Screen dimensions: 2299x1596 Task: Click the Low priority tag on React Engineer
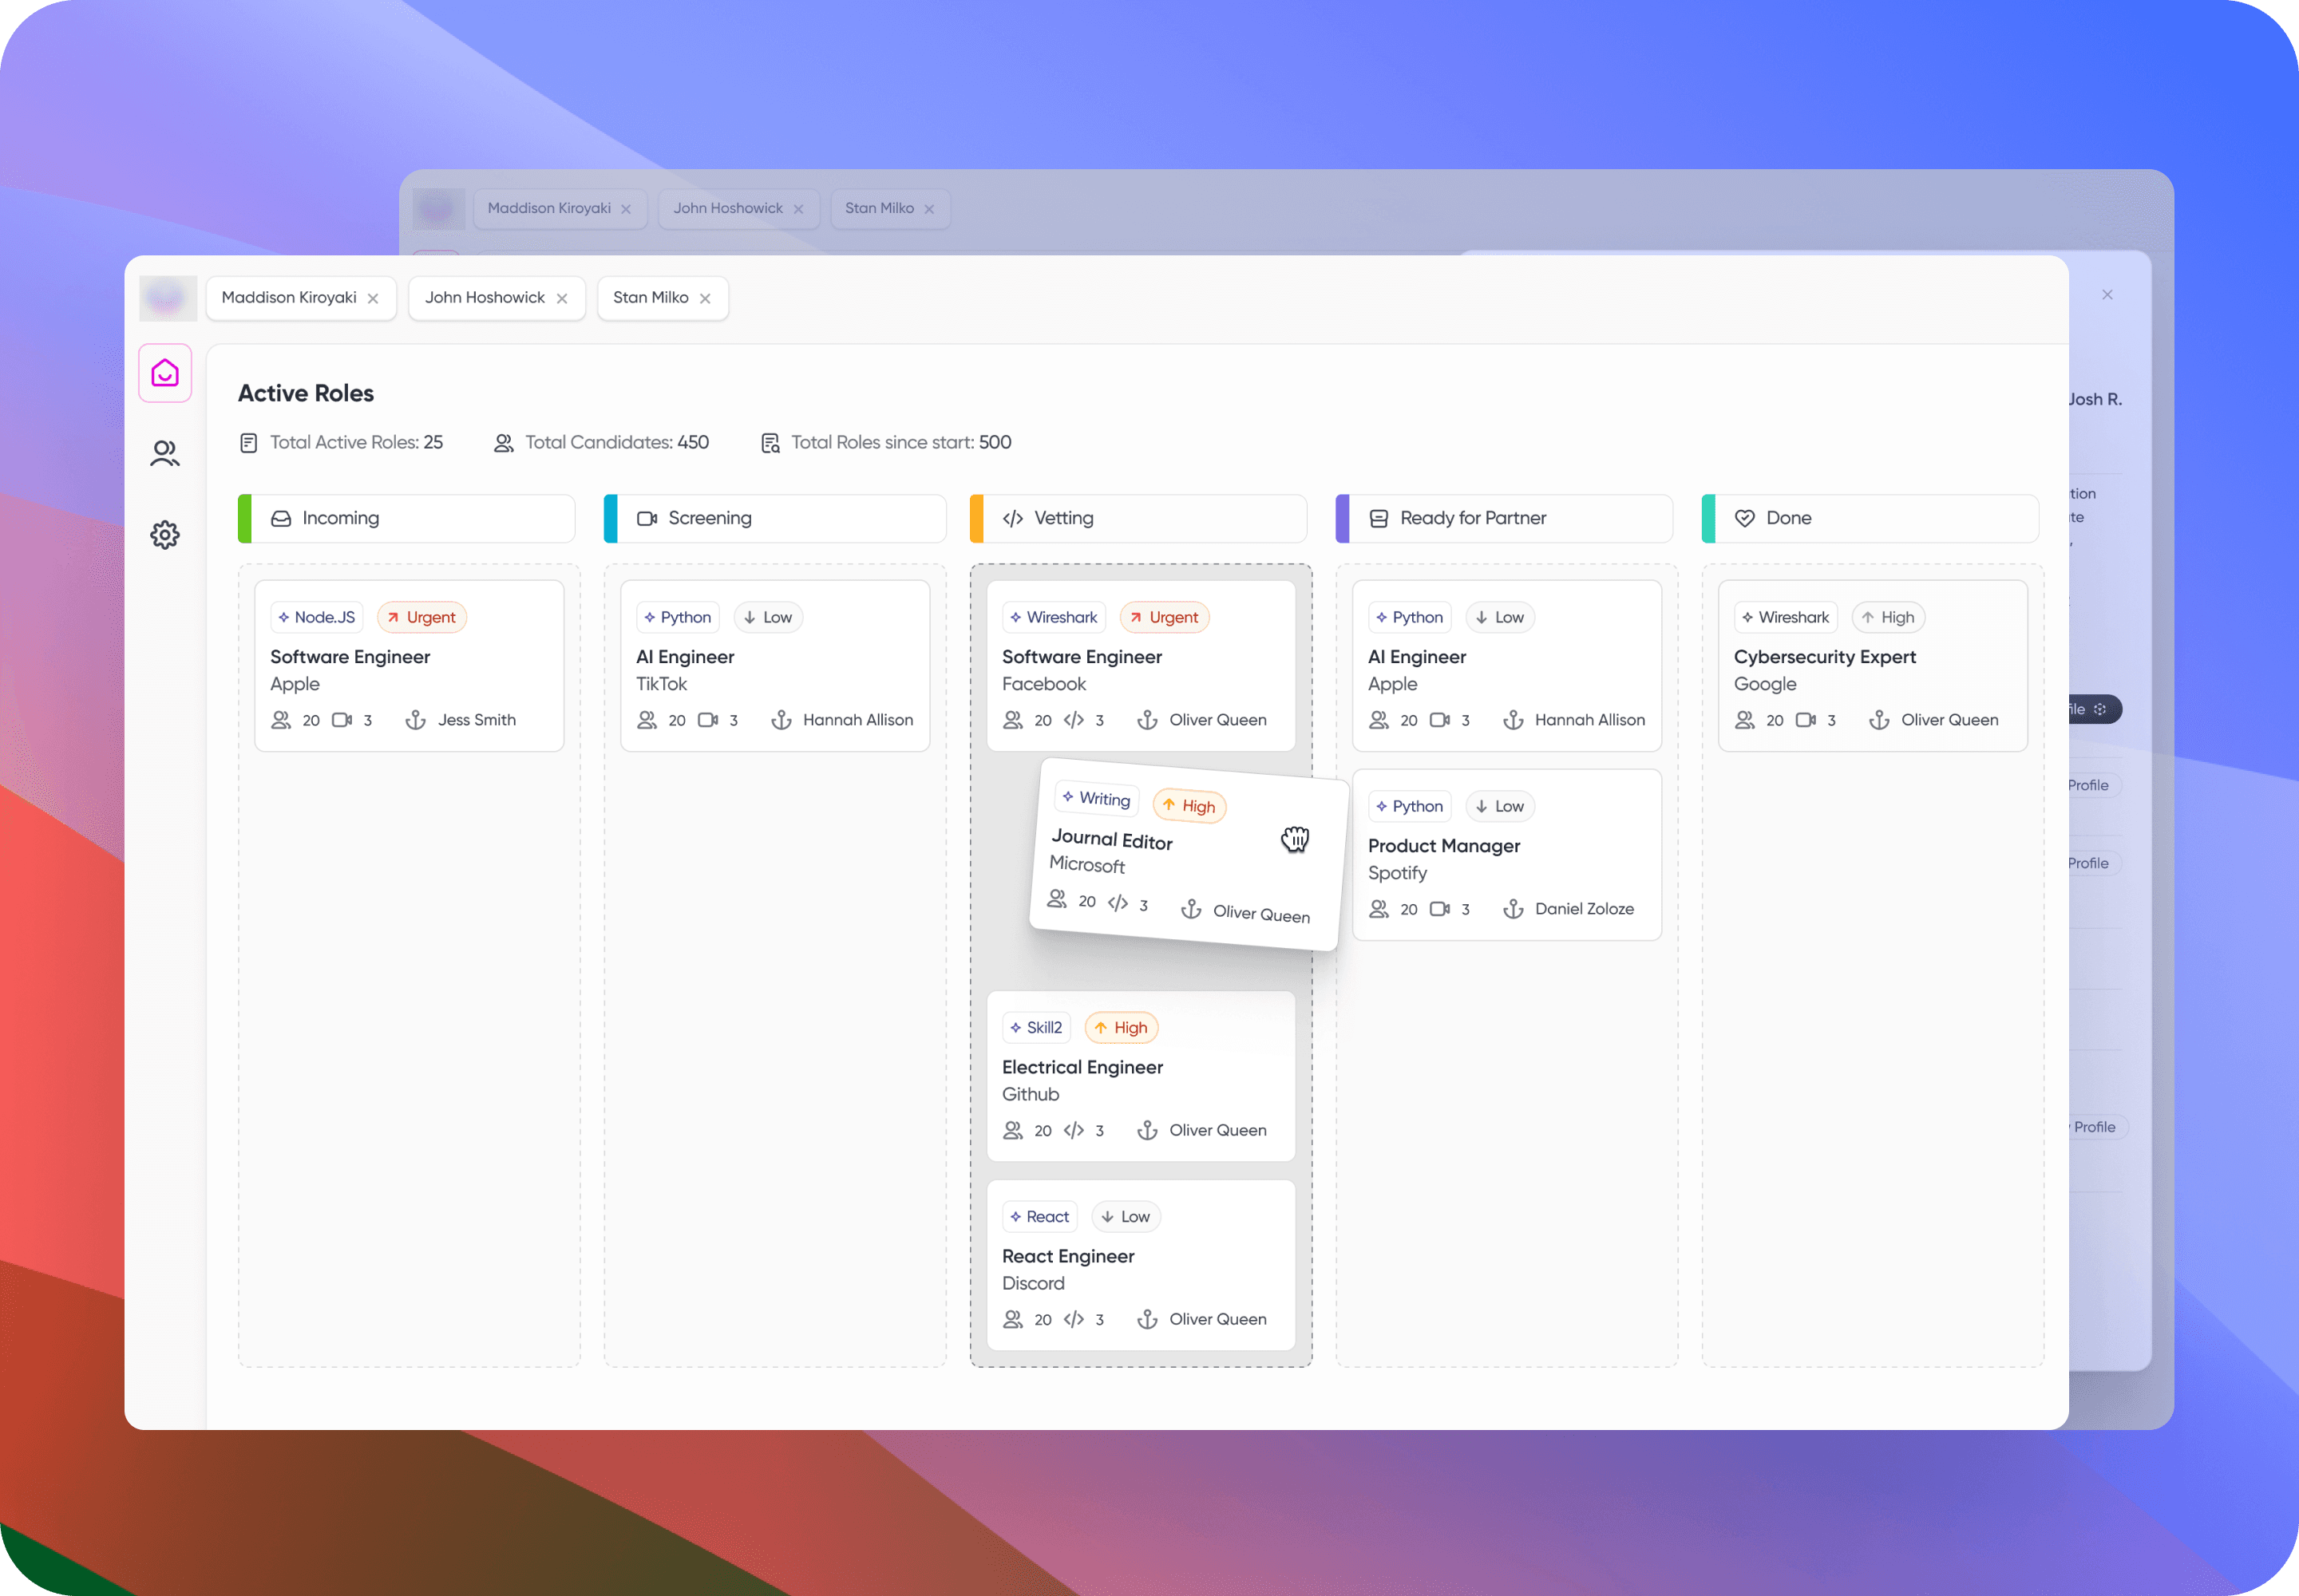(x=1126, y=1216)
